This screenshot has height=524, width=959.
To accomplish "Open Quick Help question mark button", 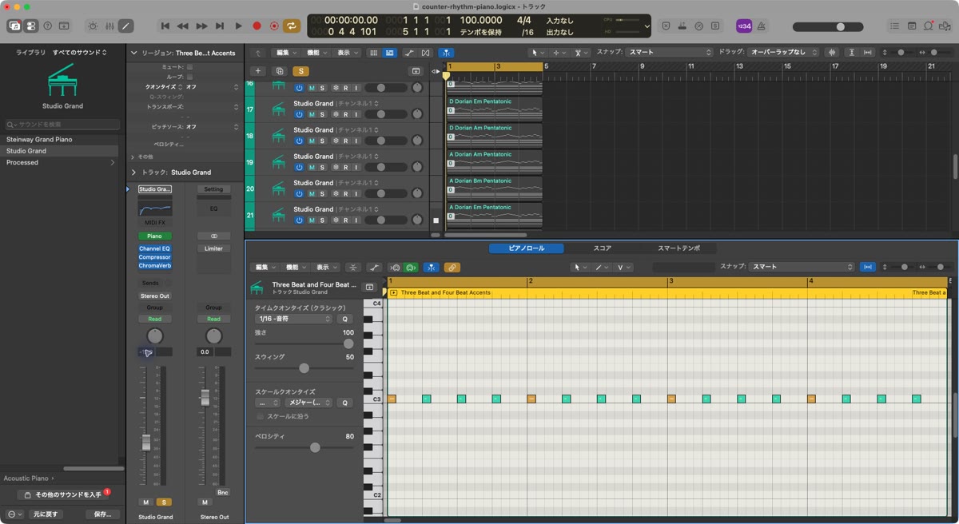I will tap(47, 26).
